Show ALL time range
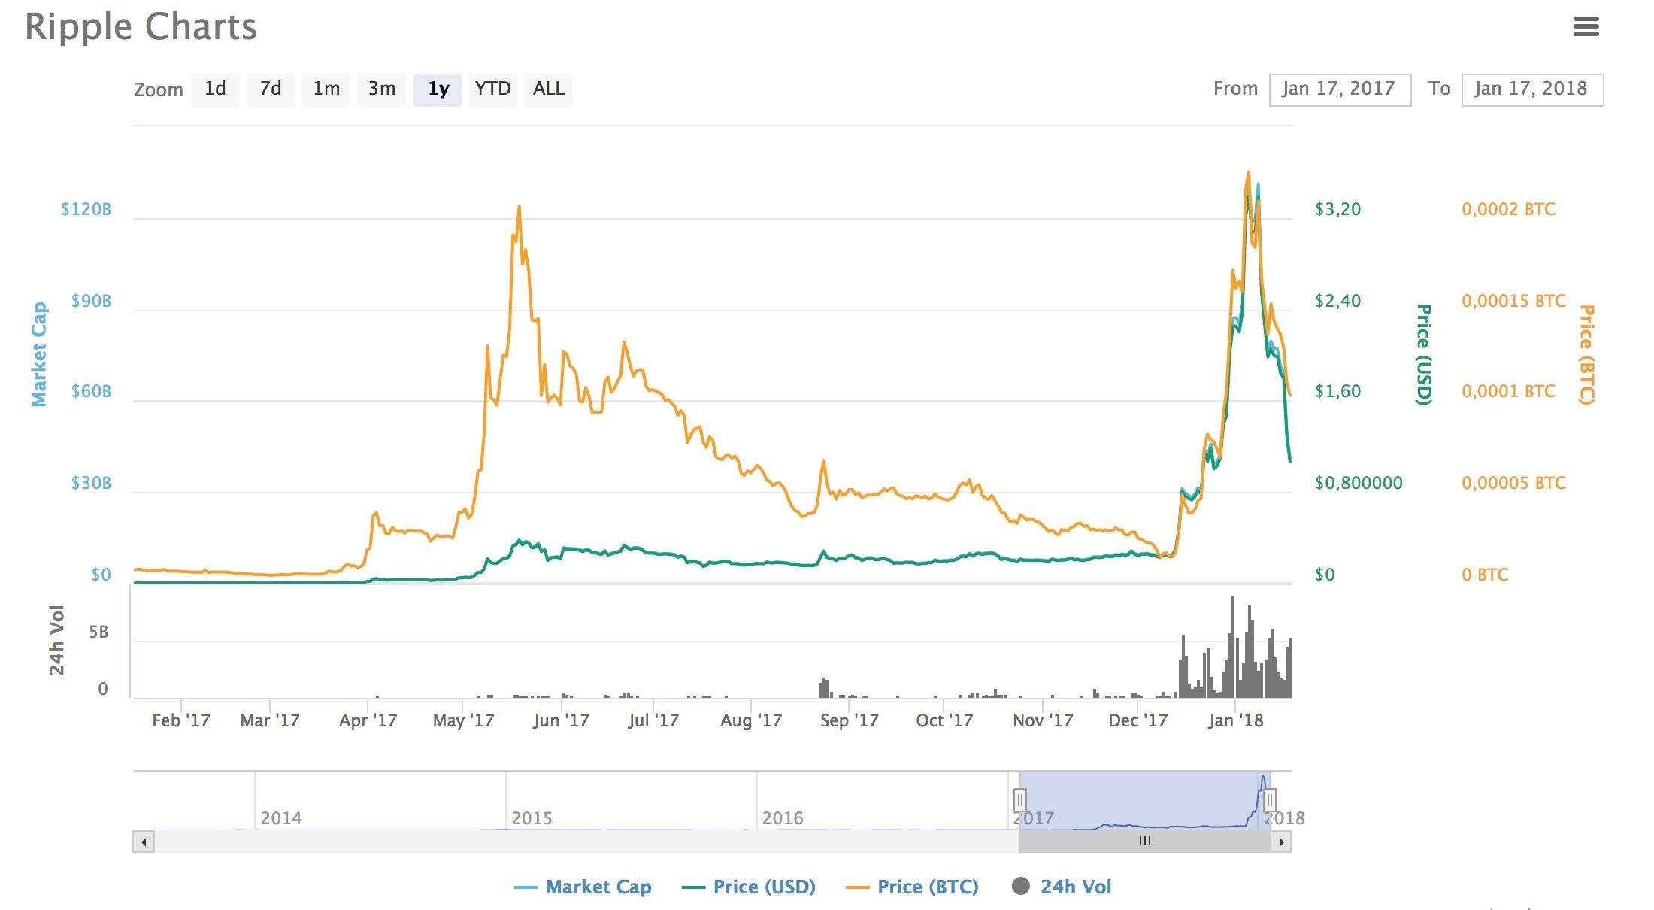The height and width of the screenshot is (910, 1654). click(x=549, y=89)
